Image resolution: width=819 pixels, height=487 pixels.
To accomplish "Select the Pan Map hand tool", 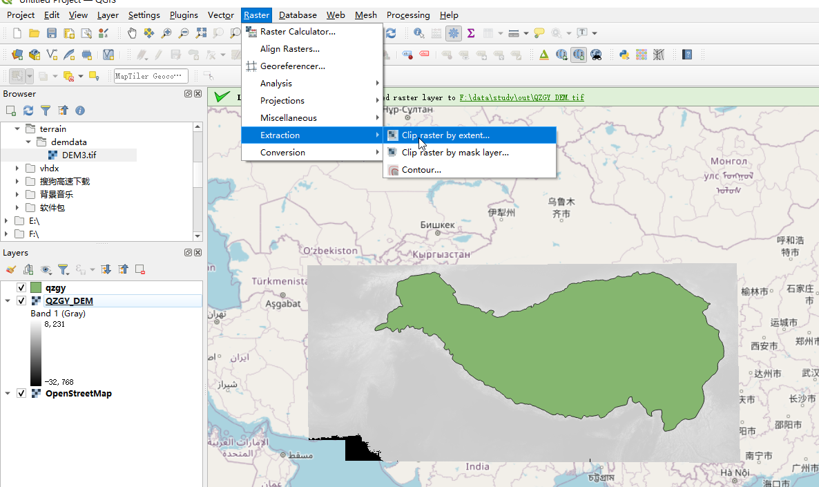I will (x=132, y=33).
